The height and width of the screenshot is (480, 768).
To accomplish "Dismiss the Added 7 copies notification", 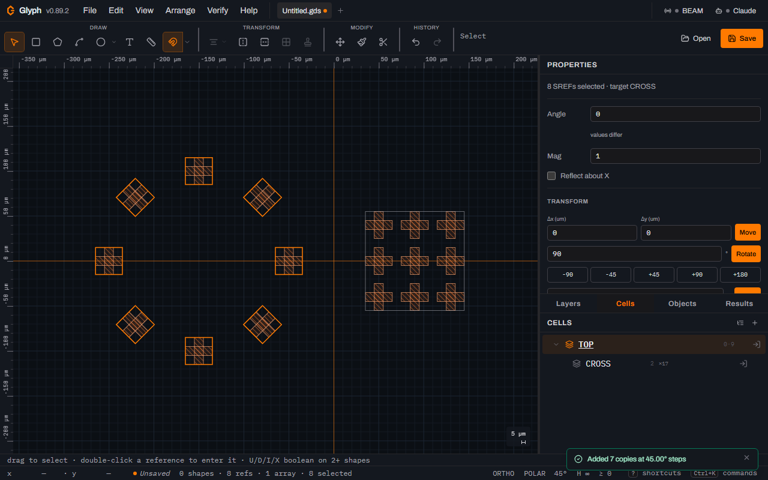I will click(746, 458).
